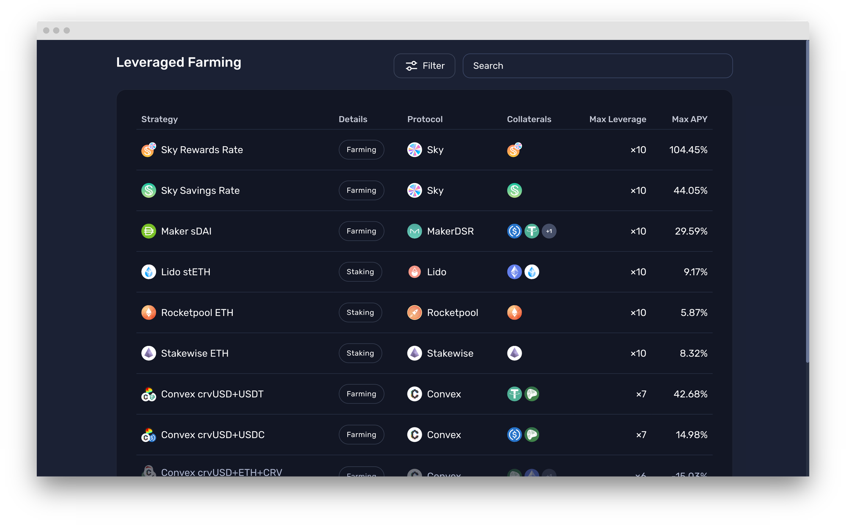
Task: Click the +1 collaterals badge in the Maker sDAI row
Action: [549, 231]
